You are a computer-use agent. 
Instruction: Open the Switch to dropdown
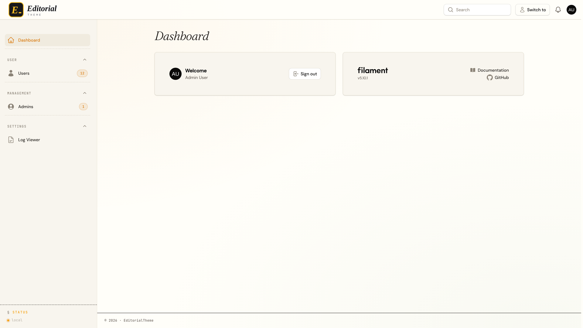pyautogui.click(x=533, y=10)
